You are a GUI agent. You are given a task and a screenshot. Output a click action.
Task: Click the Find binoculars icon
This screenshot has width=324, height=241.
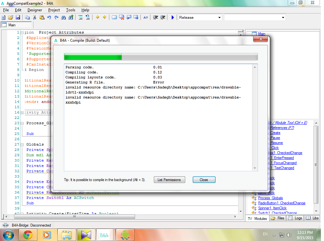tap(64, 18)
